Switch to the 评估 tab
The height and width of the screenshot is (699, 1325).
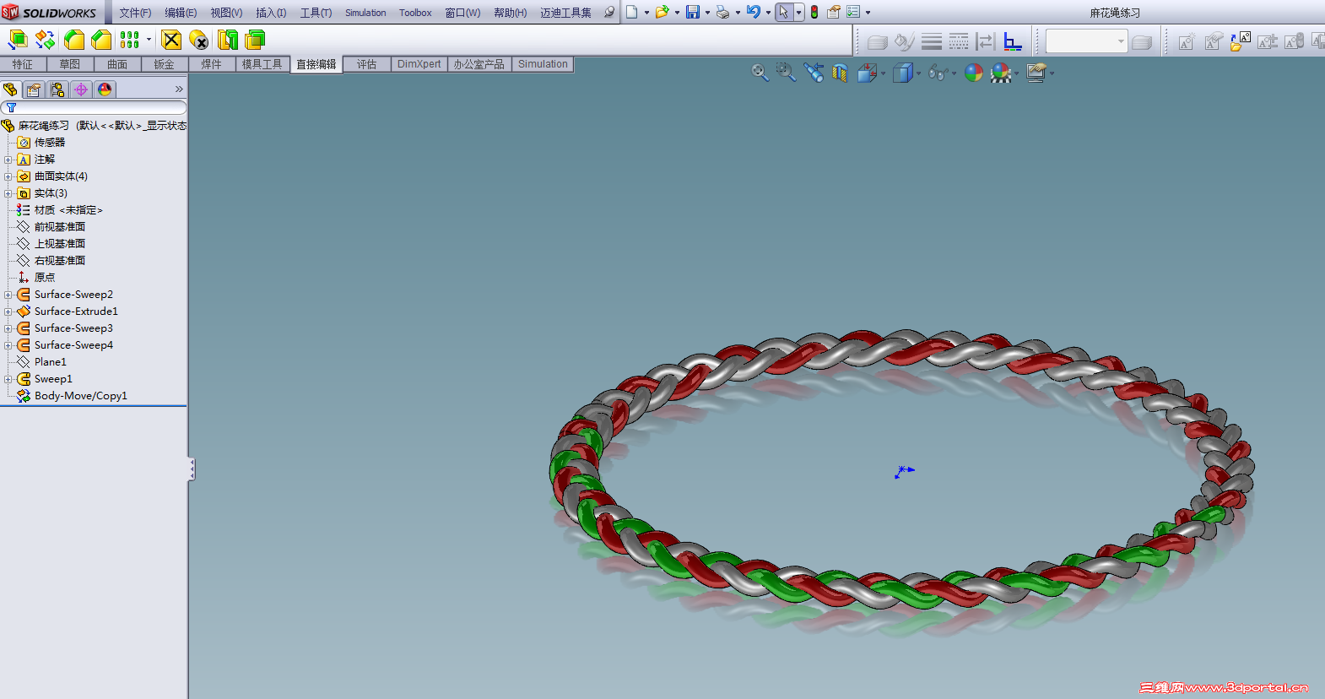click(366, 64)
